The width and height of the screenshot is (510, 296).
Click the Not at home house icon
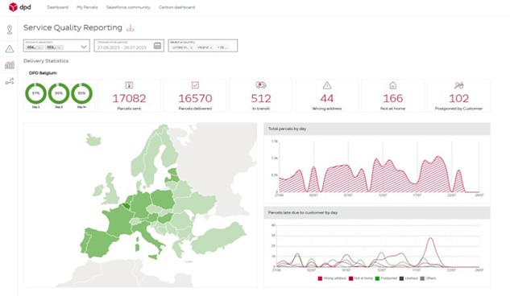[393, 85]
